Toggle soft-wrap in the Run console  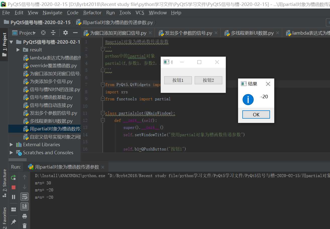pyautogui.click(x=24, y=197)
